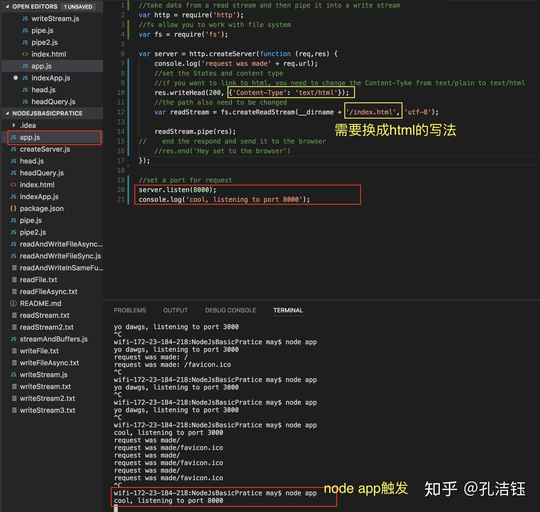
Task: Click JS icon of writeStream.js in Open Editors
Action: pyautogui.click(x=25, y=19)
